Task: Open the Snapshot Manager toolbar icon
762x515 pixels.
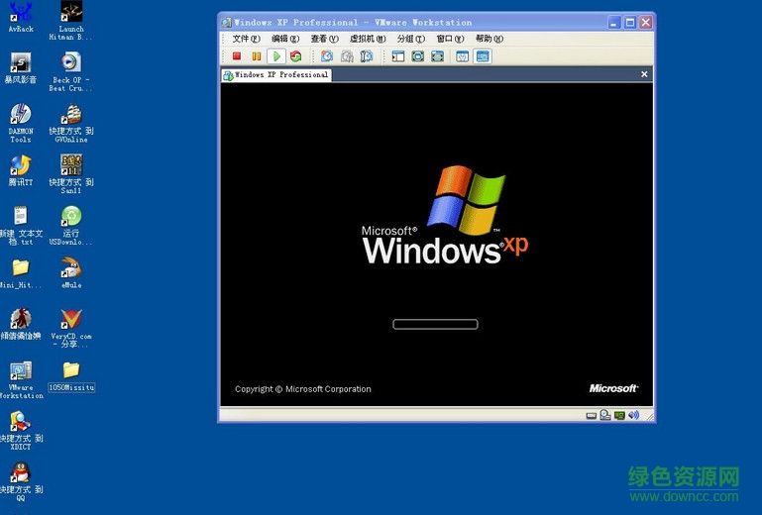Action: tap(367, 56)
